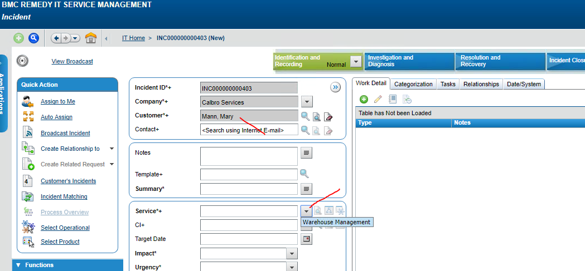
Task: Click the Auto Assign orange arrows icon
Action: (x=28, y=116)
